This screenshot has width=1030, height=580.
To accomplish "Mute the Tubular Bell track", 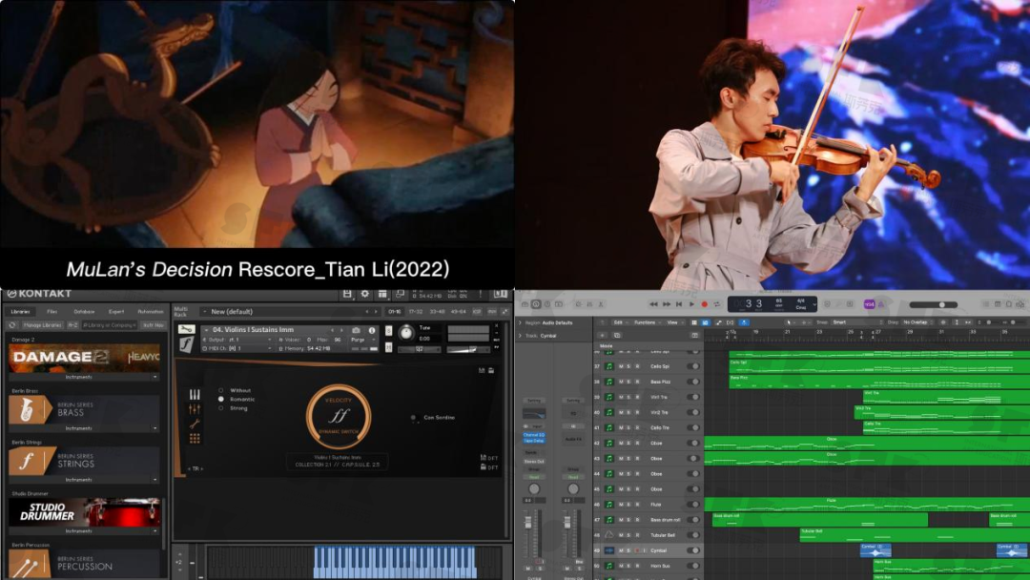I will 621,535.
